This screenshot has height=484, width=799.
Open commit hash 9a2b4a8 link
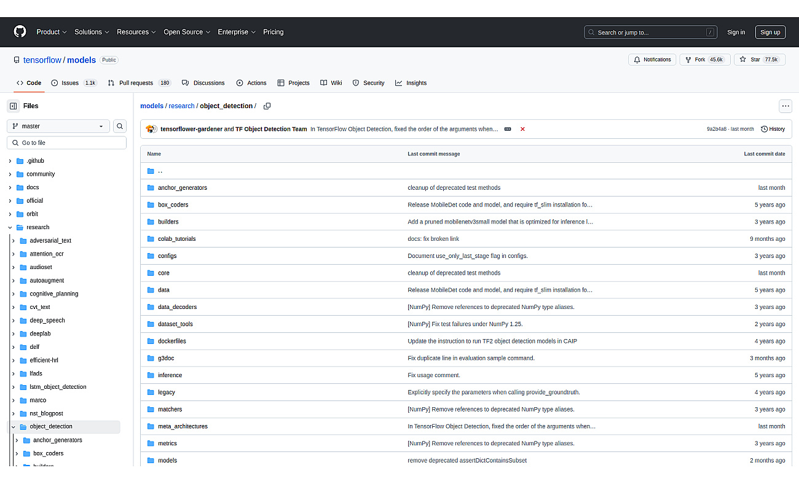[717, 129]
